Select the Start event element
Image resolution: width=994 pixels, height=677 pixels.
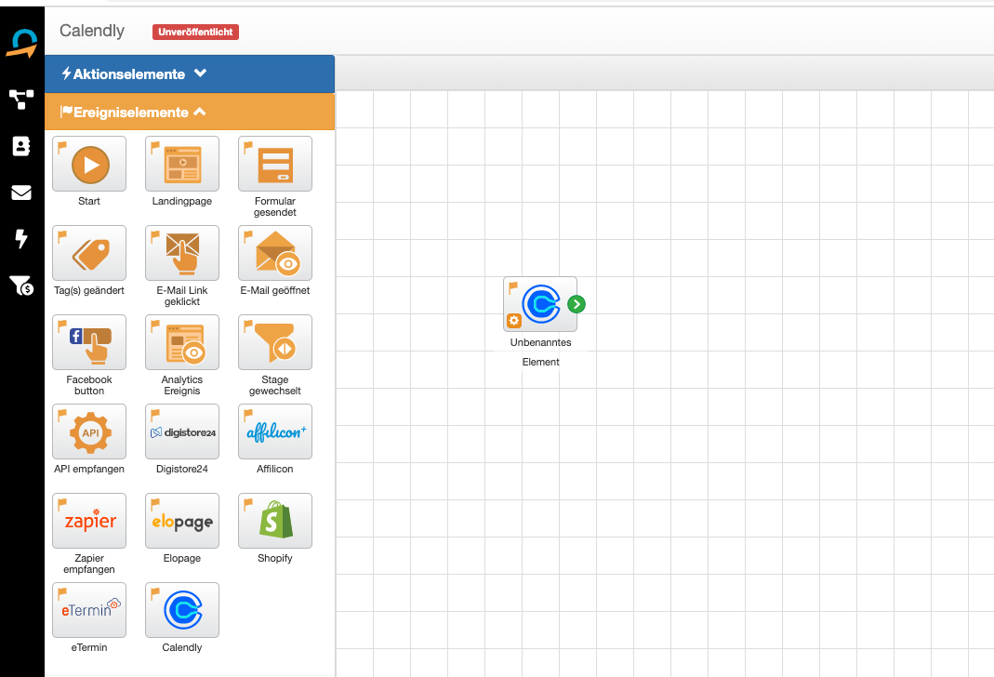pos(89,164)
